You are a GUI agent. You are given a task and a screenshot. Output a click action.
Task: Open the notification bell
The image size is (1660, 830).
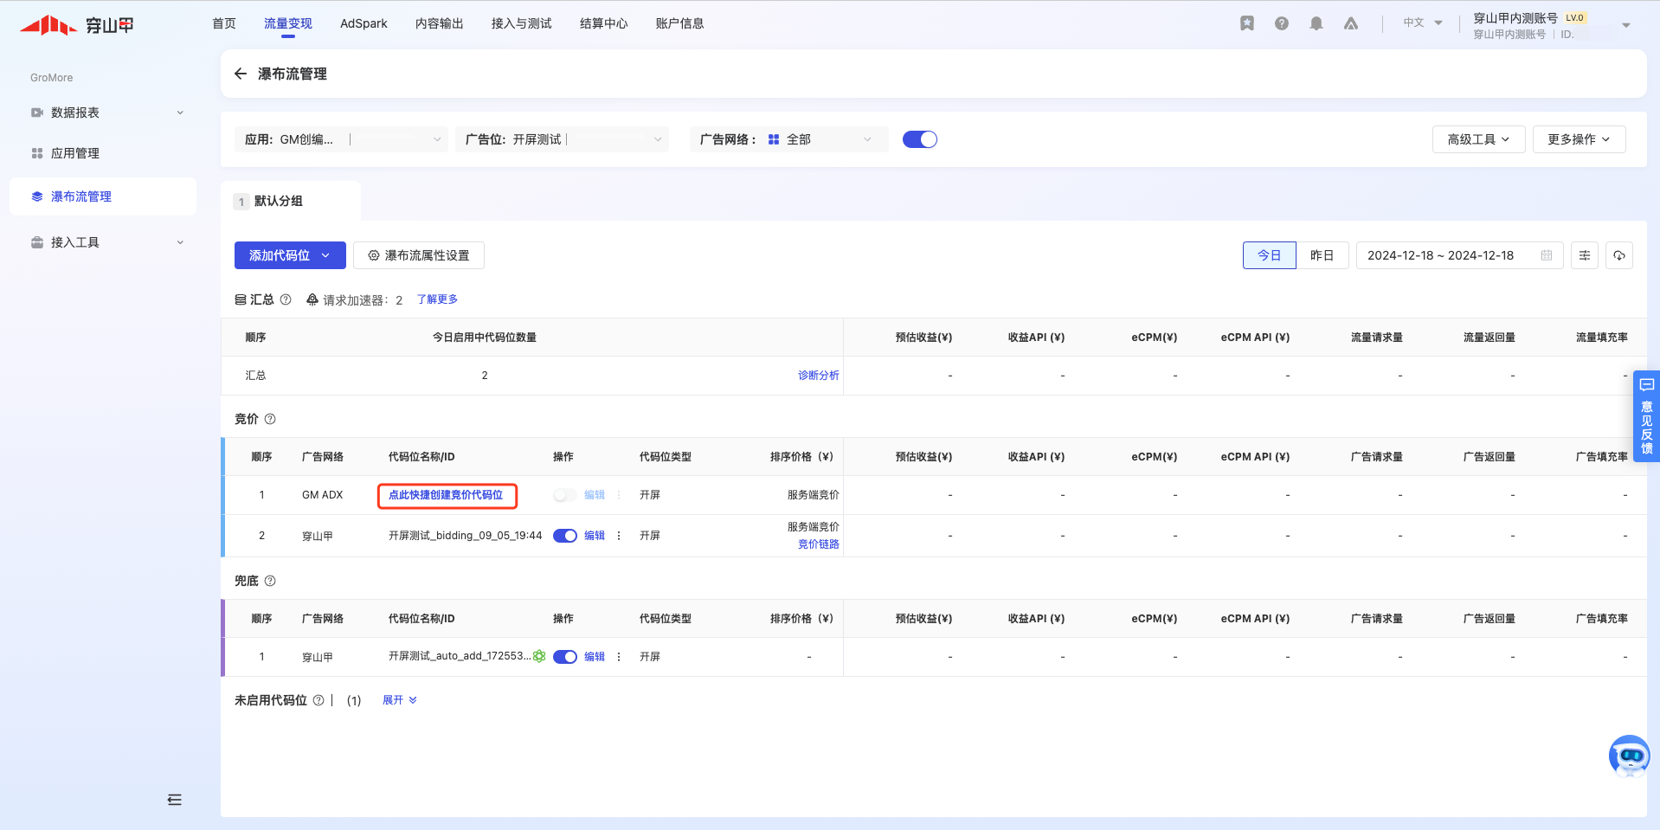(1316, 23)
